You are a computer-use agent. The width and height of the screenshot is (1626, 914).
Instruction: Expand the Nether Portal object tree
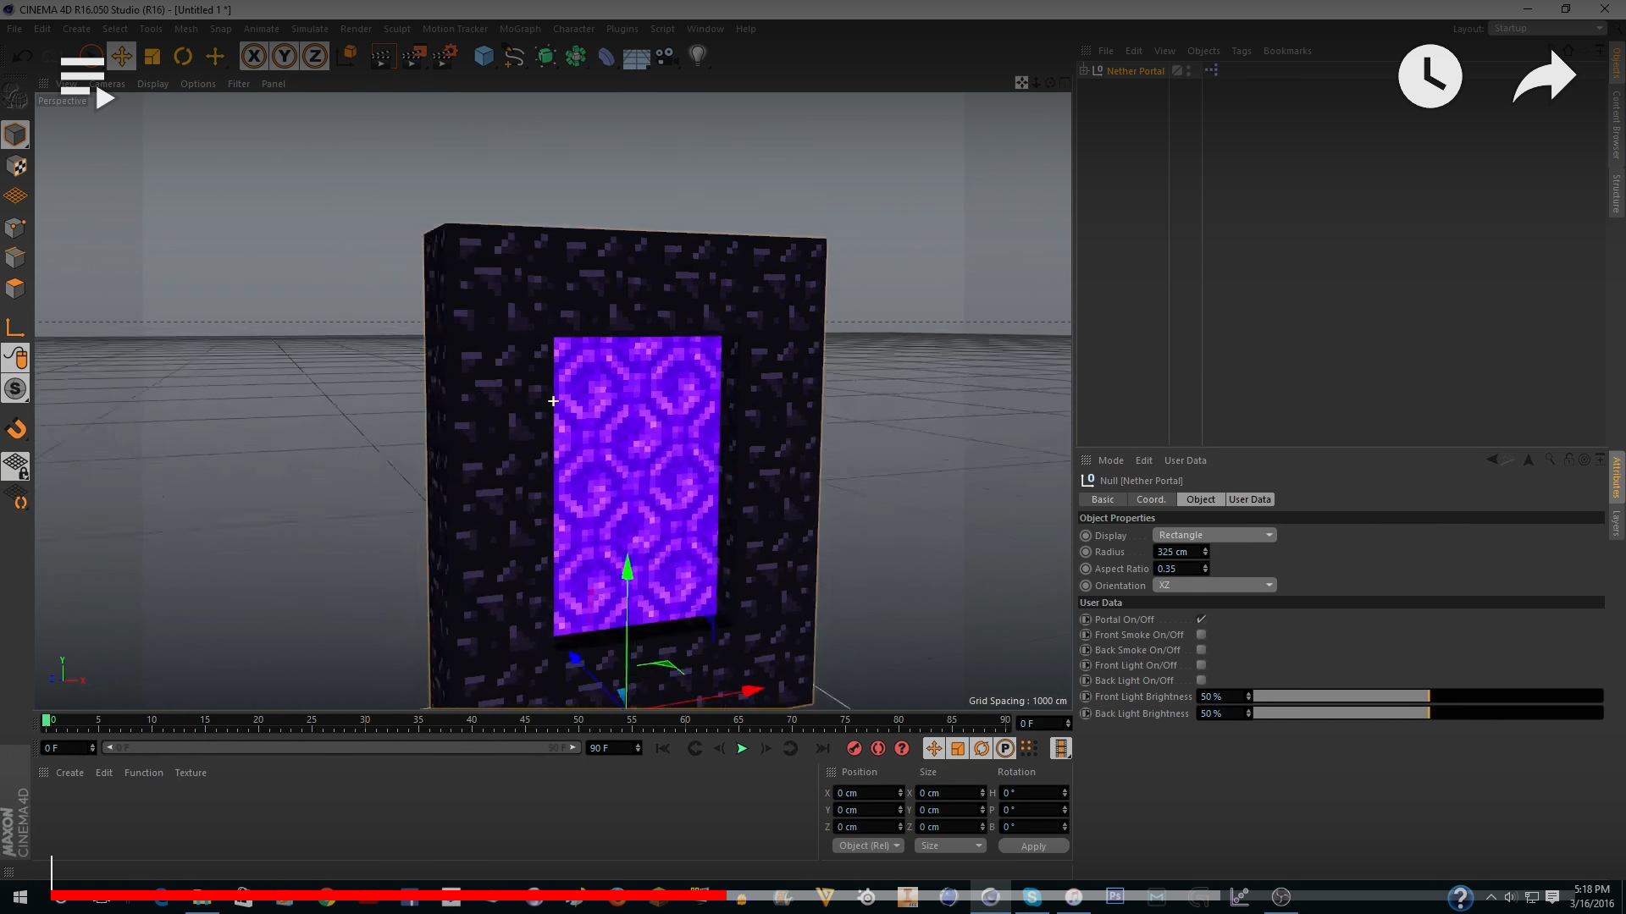click(1084, 70)
